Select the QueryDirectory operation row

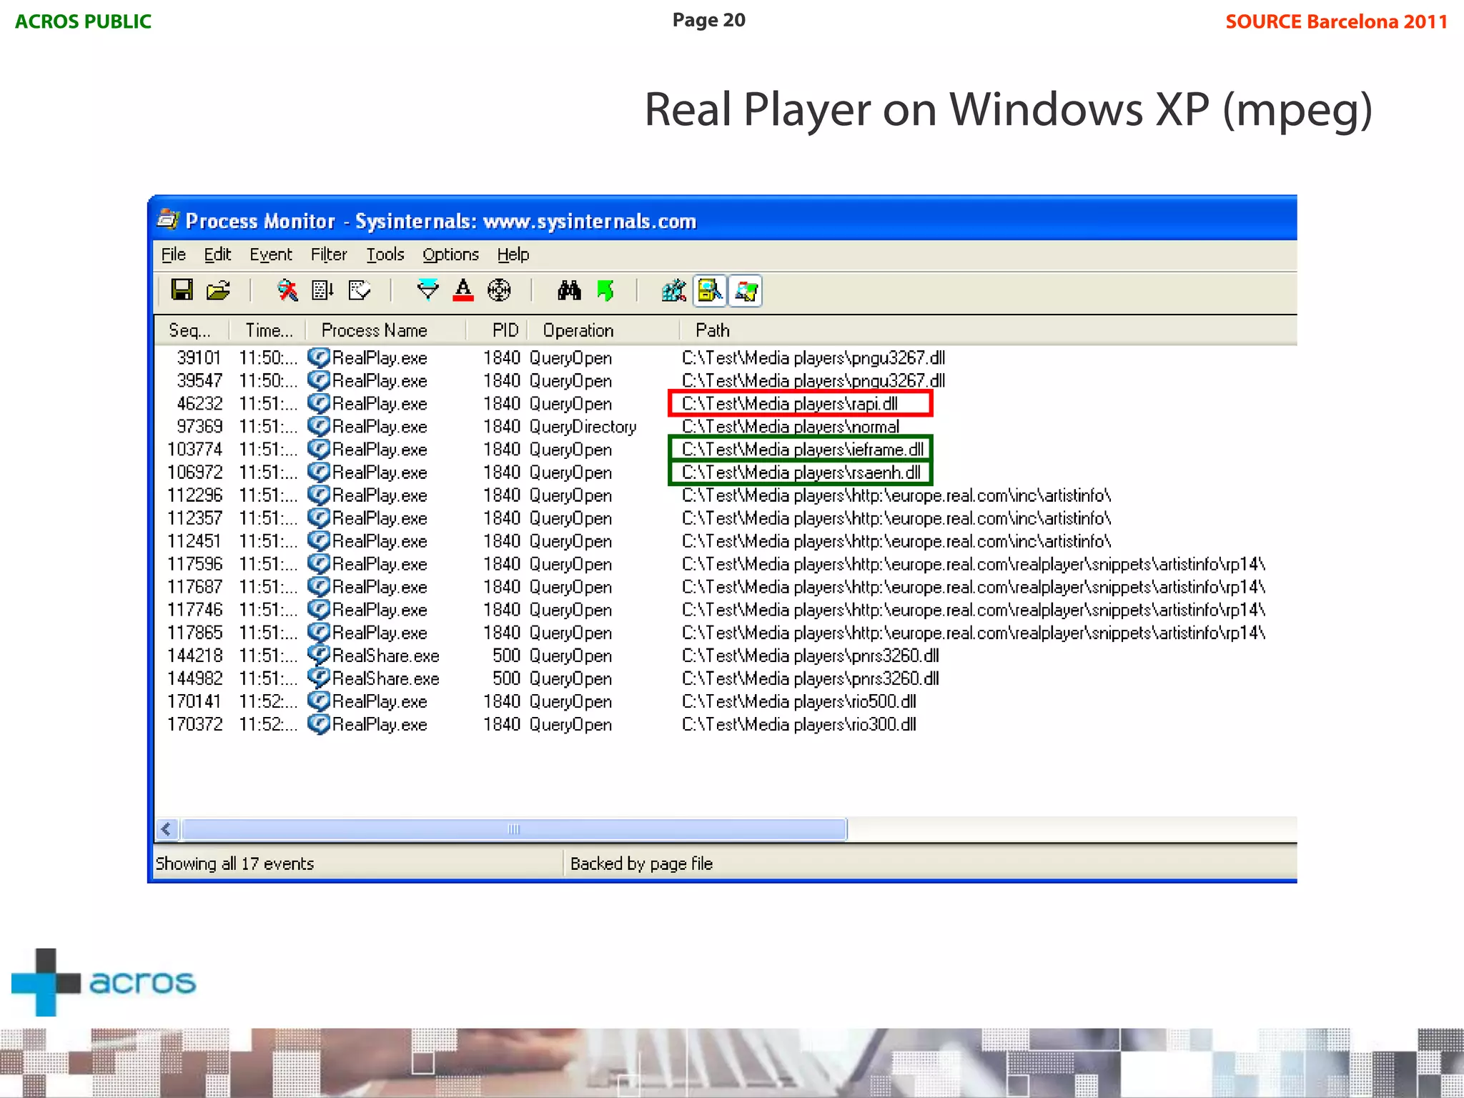point(725,427)
